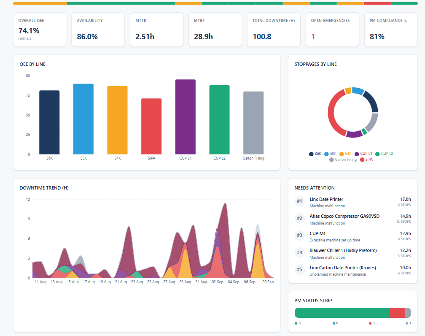Select Linx Date Printer attention row
425x336 pixels.
pos(352,203)
